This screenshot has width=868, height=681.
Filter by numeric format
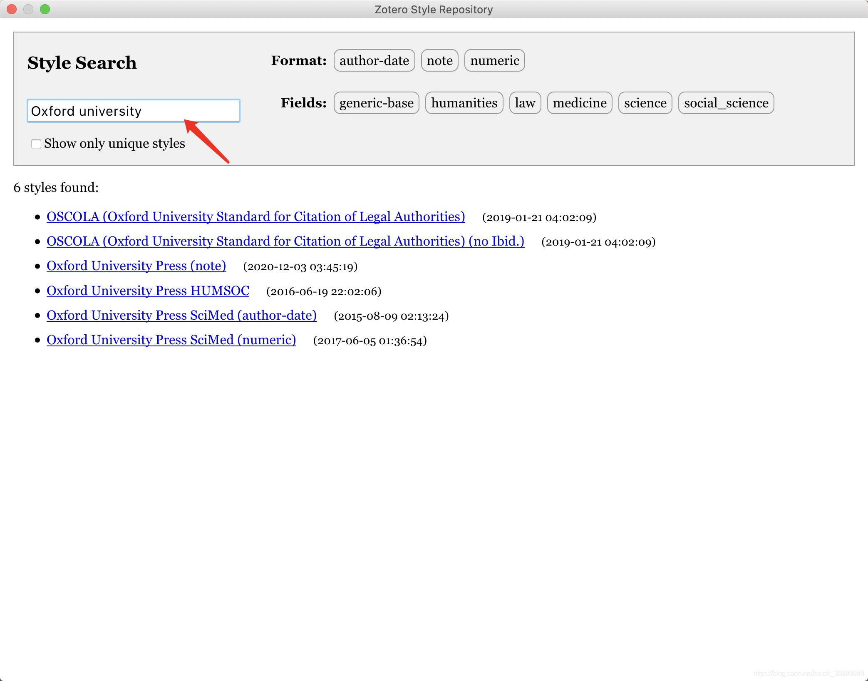[x=494, y=61]
